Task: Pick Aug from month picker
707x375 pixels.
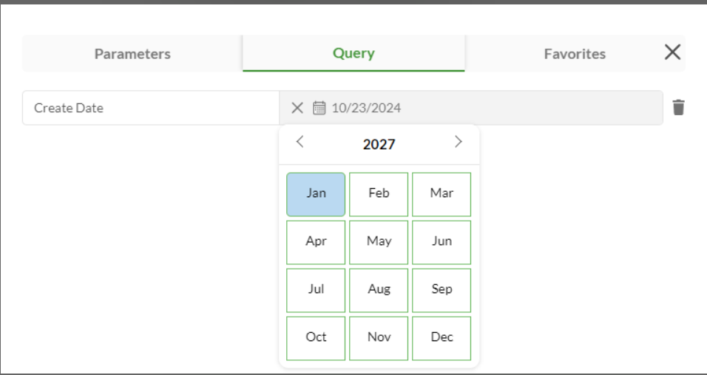Action: pyautogui.click(x=379, y=289)
